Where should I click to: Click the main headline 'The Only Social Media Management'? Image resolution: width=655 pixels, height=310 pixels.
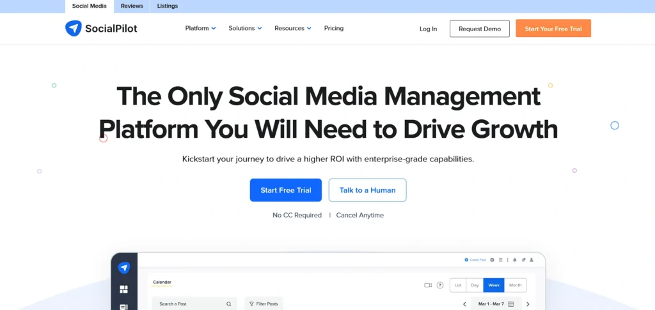click(x=328, y=96)
